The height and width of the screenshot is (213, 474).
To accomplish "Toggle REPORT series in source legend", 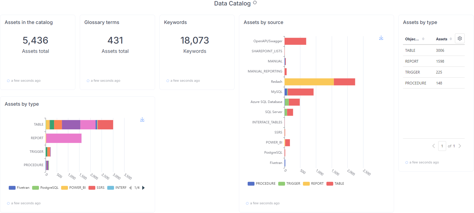I will pos(313,184).
